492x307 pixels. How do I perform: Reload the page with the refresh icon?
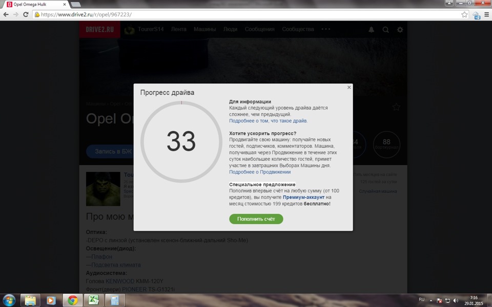(26, 14)
